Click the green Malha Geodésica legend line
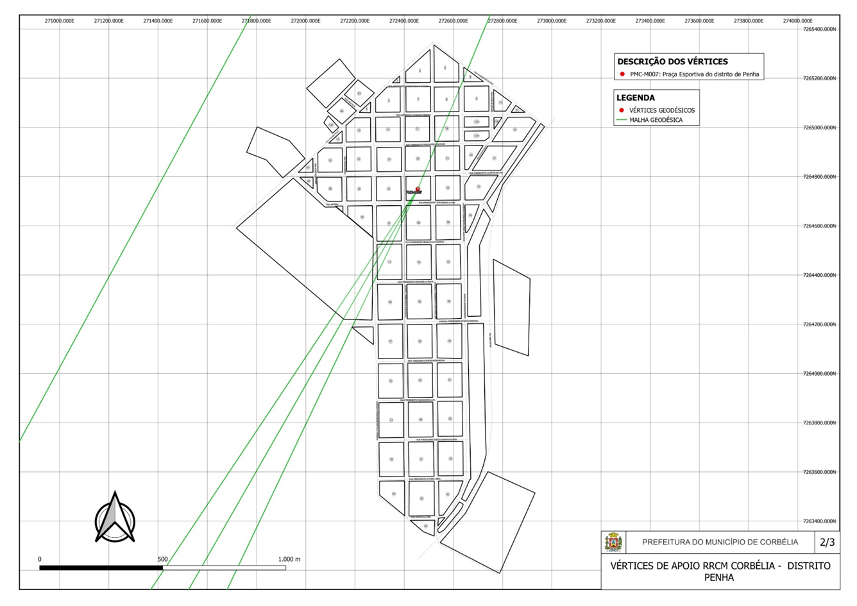The image size is (857, 606). (x=621, y=120)
